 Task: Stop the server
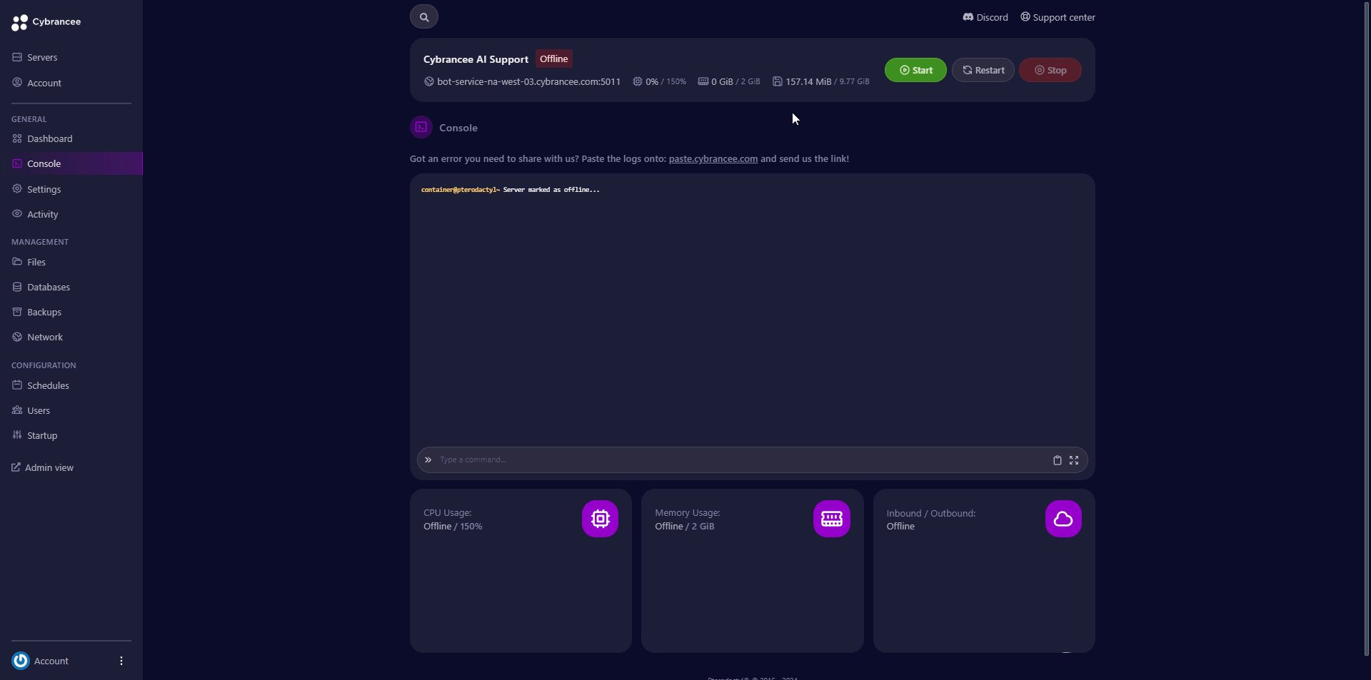pos(1050,70)
